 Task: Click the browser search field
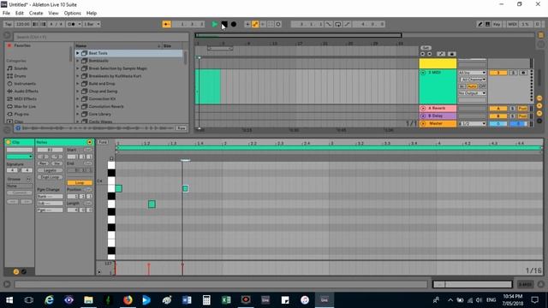point(101,37)
